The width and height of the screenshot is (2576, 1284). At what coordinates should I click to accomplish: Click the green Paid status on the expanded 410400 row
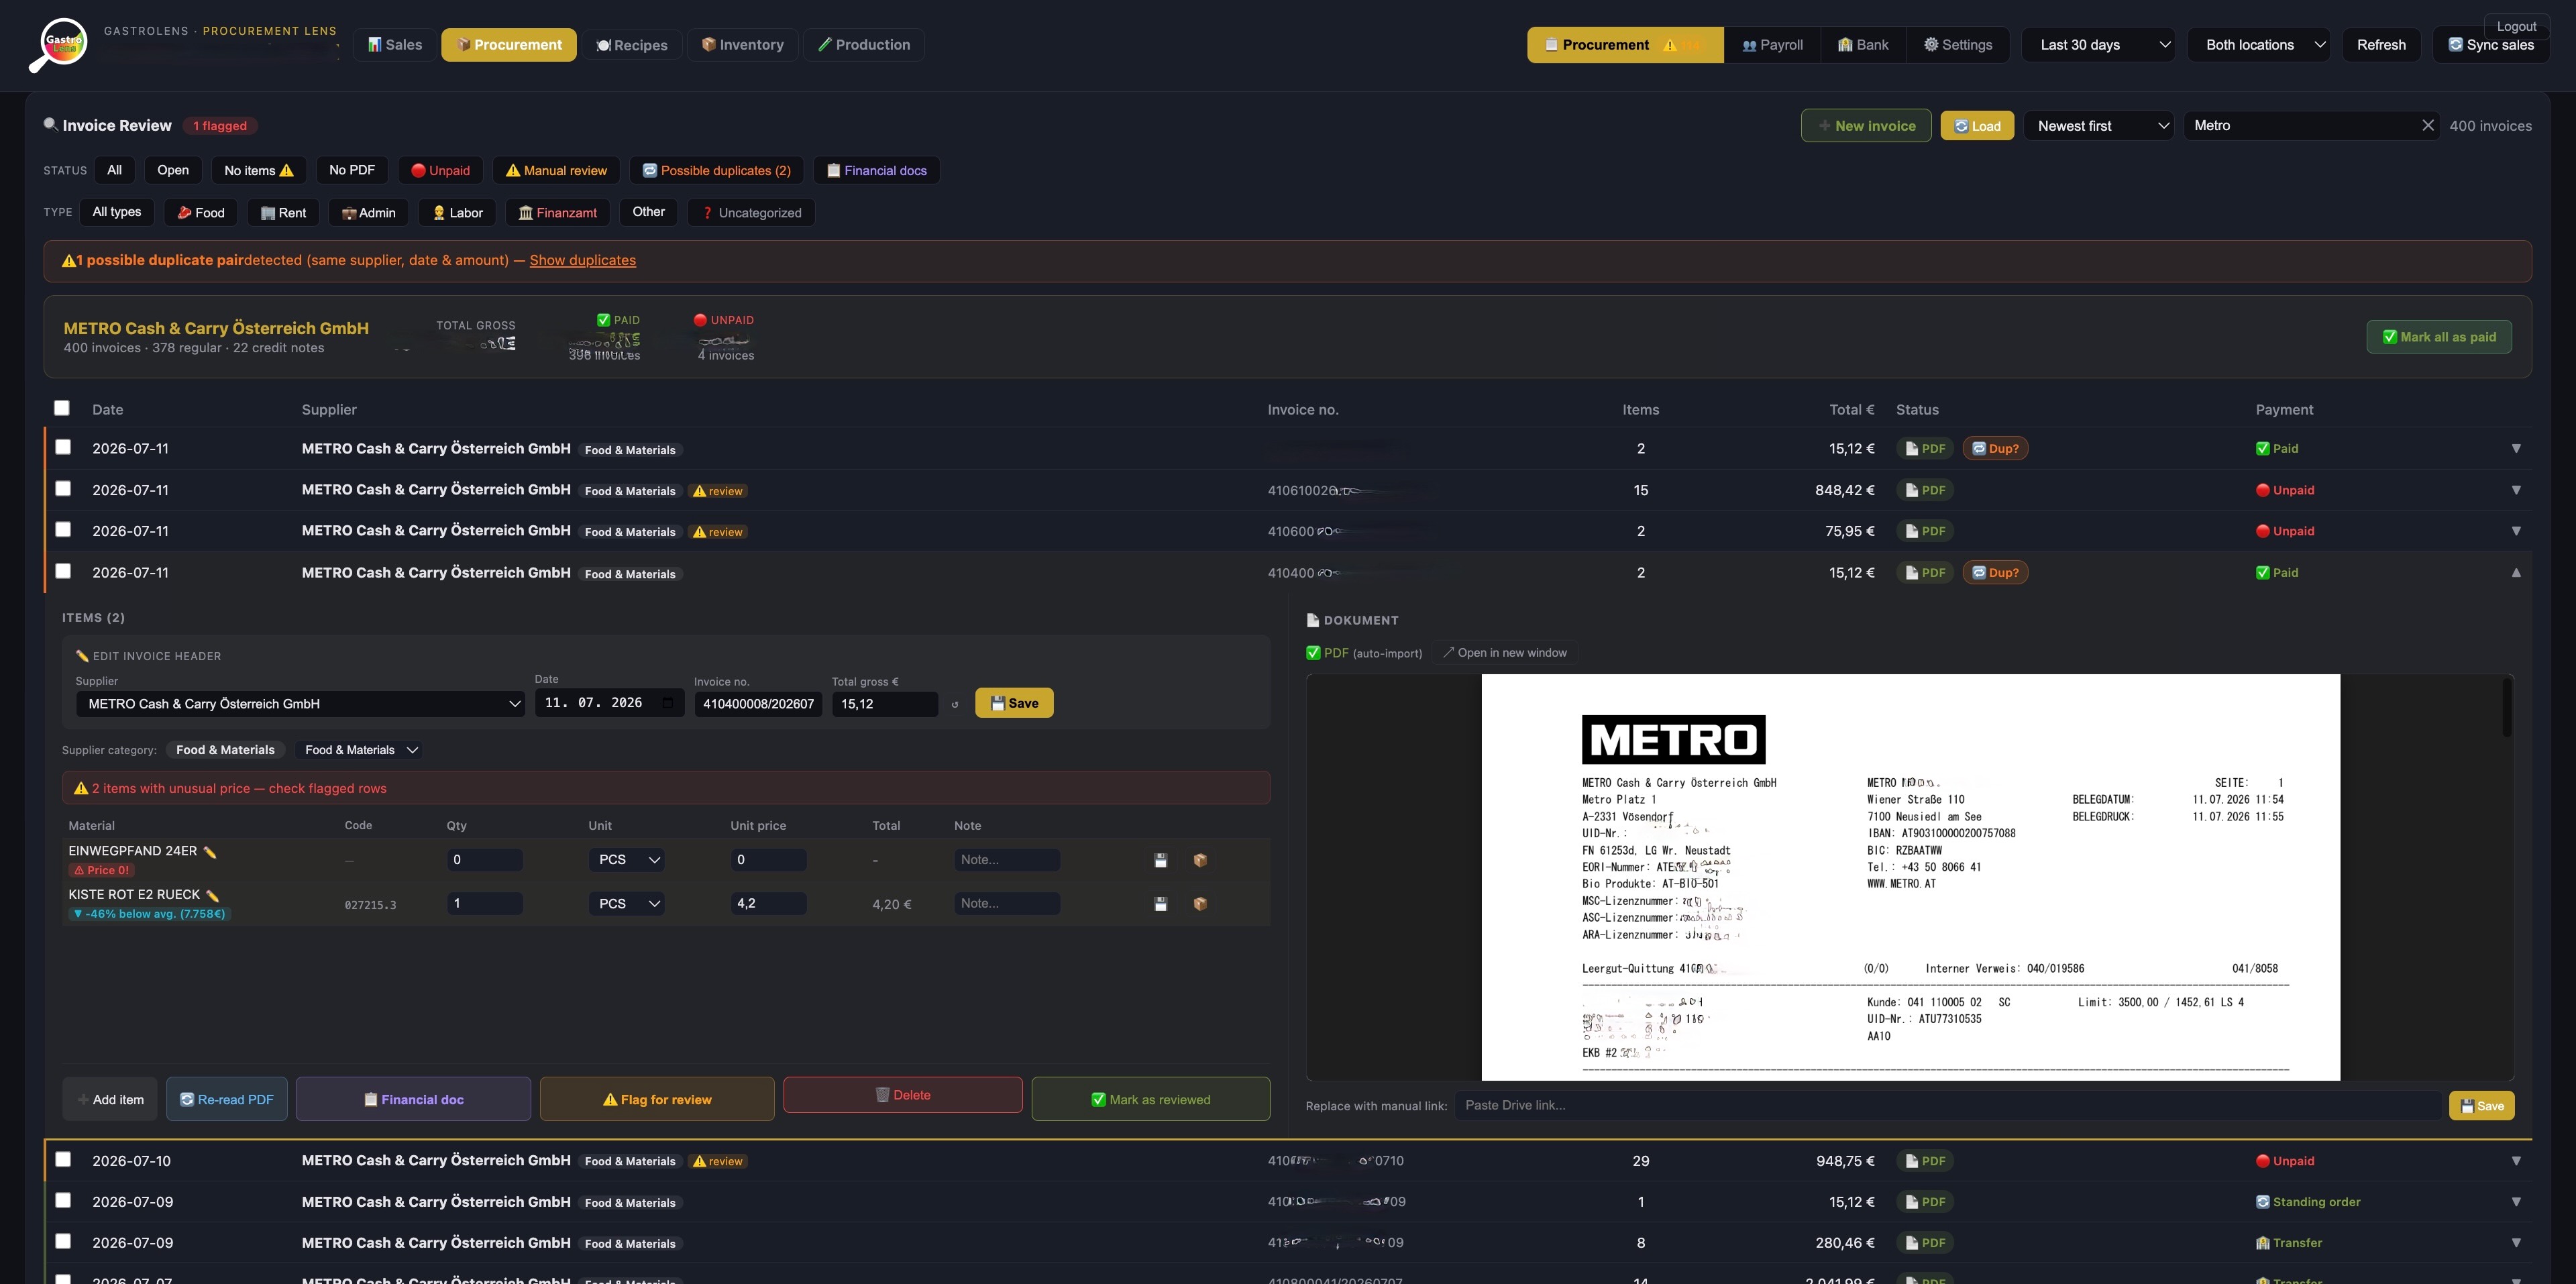[x=2277, y=573]
